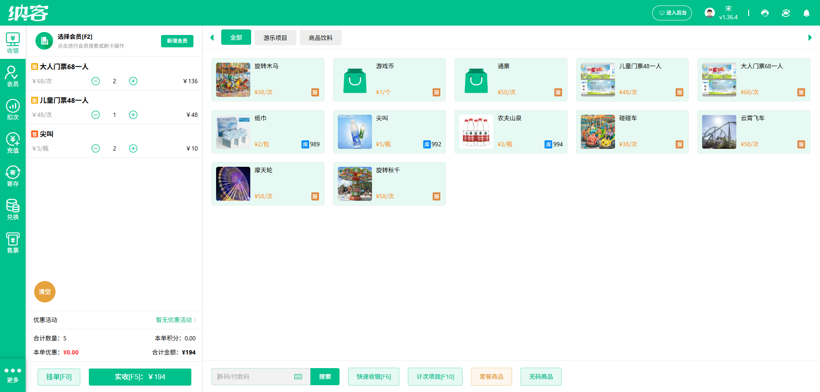Click the customer service headset icon
The width and height of the screenshot is (820, 392).
[x=765, y=13]
